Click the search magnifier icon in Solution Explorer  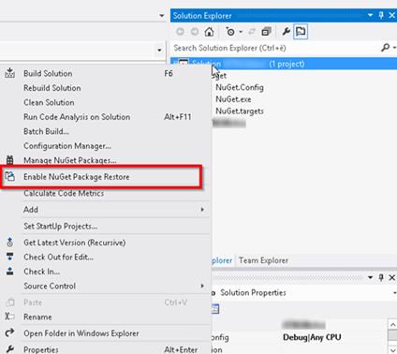click(386, 48)
